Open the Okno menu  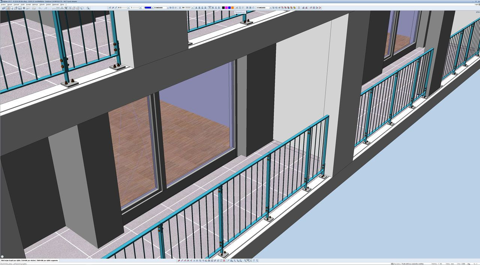(62, 4)
